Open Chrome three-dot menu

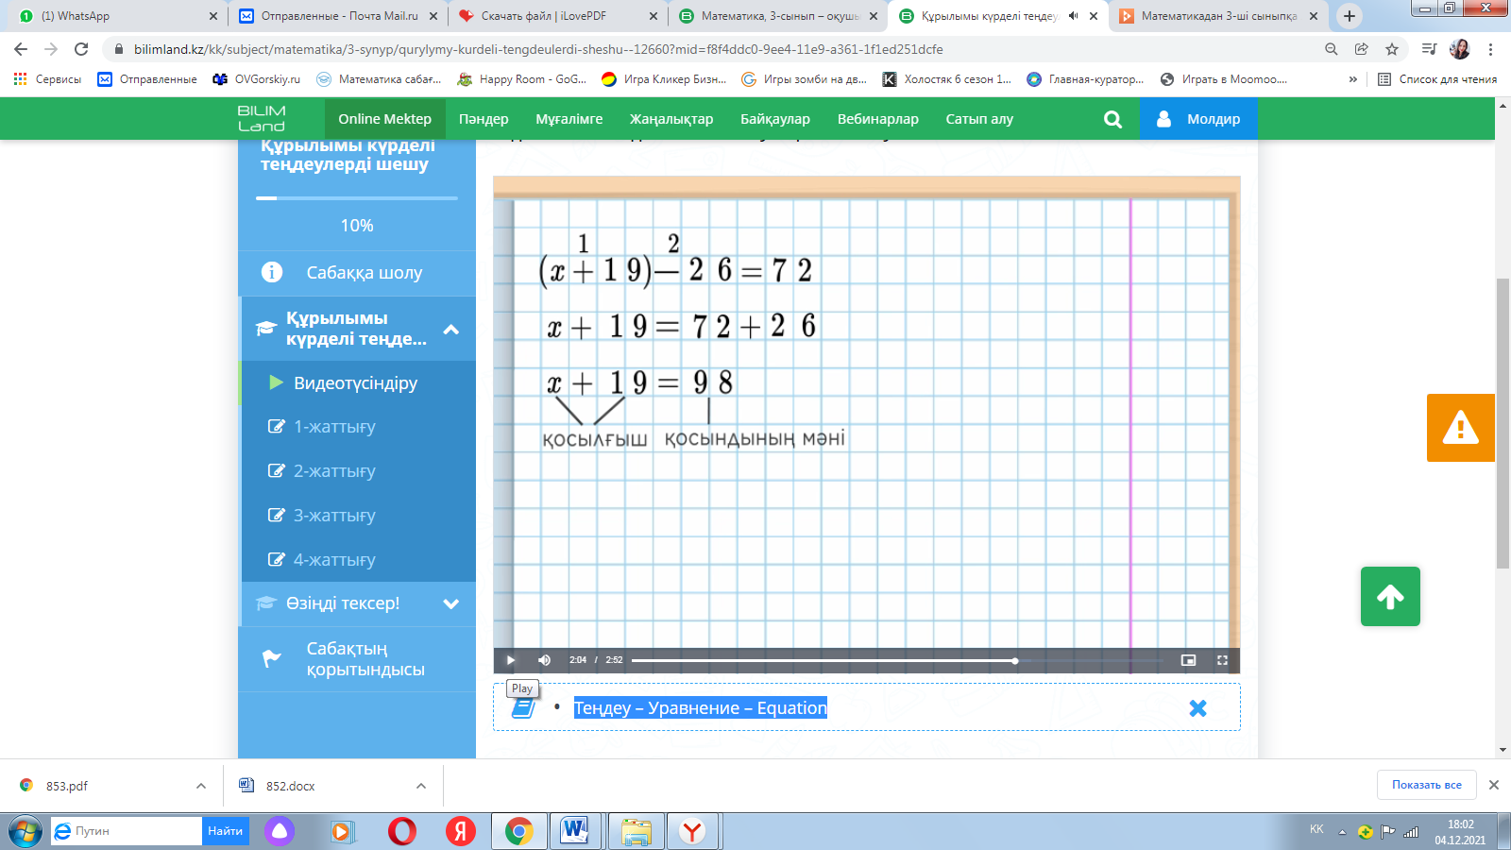1491,49
